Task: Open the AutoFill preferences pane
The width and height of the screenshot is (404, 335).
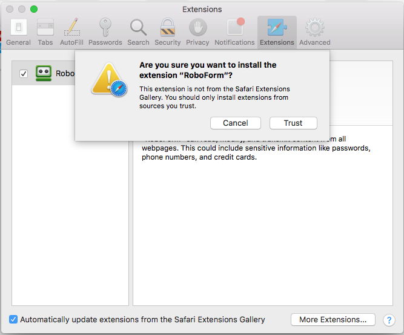Action: (x=71, y=32)
